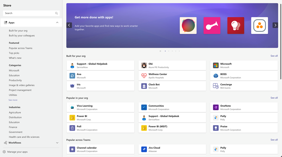Expand the Workflows section
282x157 pixels.
pyautogui.click(x=57, y=143)
